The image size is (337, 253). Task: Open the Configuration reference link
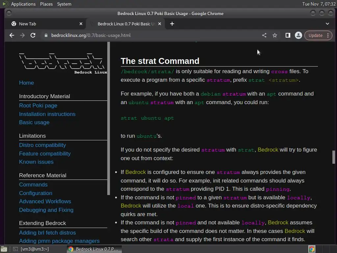point(36,193)
